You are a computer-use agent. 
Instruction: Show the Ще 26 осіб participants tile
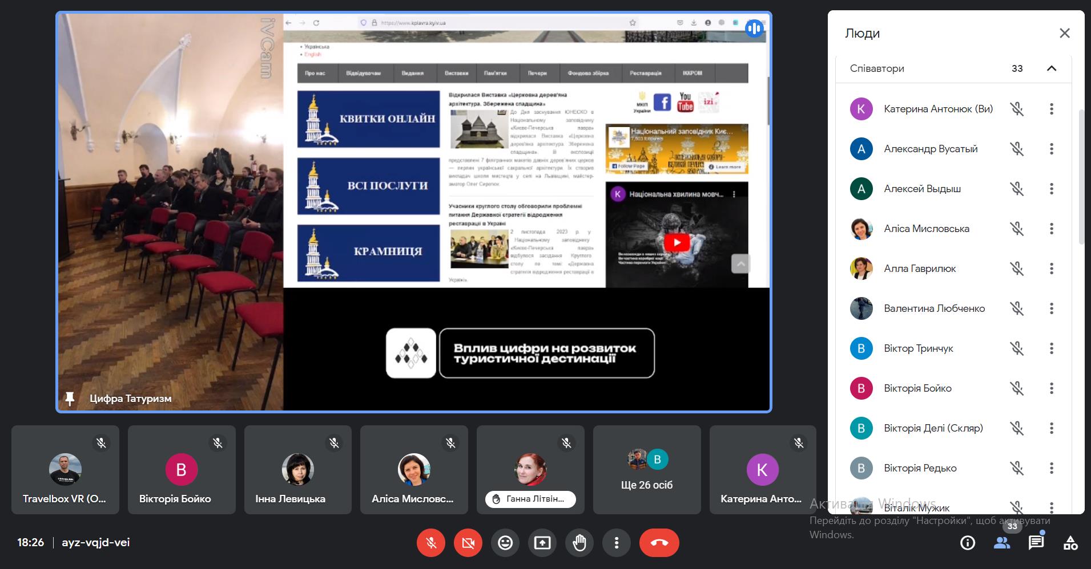[646, 470]
